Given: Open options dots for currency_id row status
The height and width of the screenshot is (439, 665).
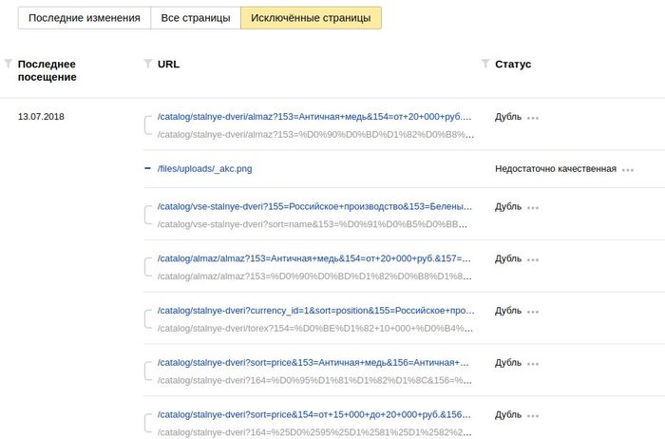Looking at the screenshot, I should pyautogui.click(x=533, y=311).
